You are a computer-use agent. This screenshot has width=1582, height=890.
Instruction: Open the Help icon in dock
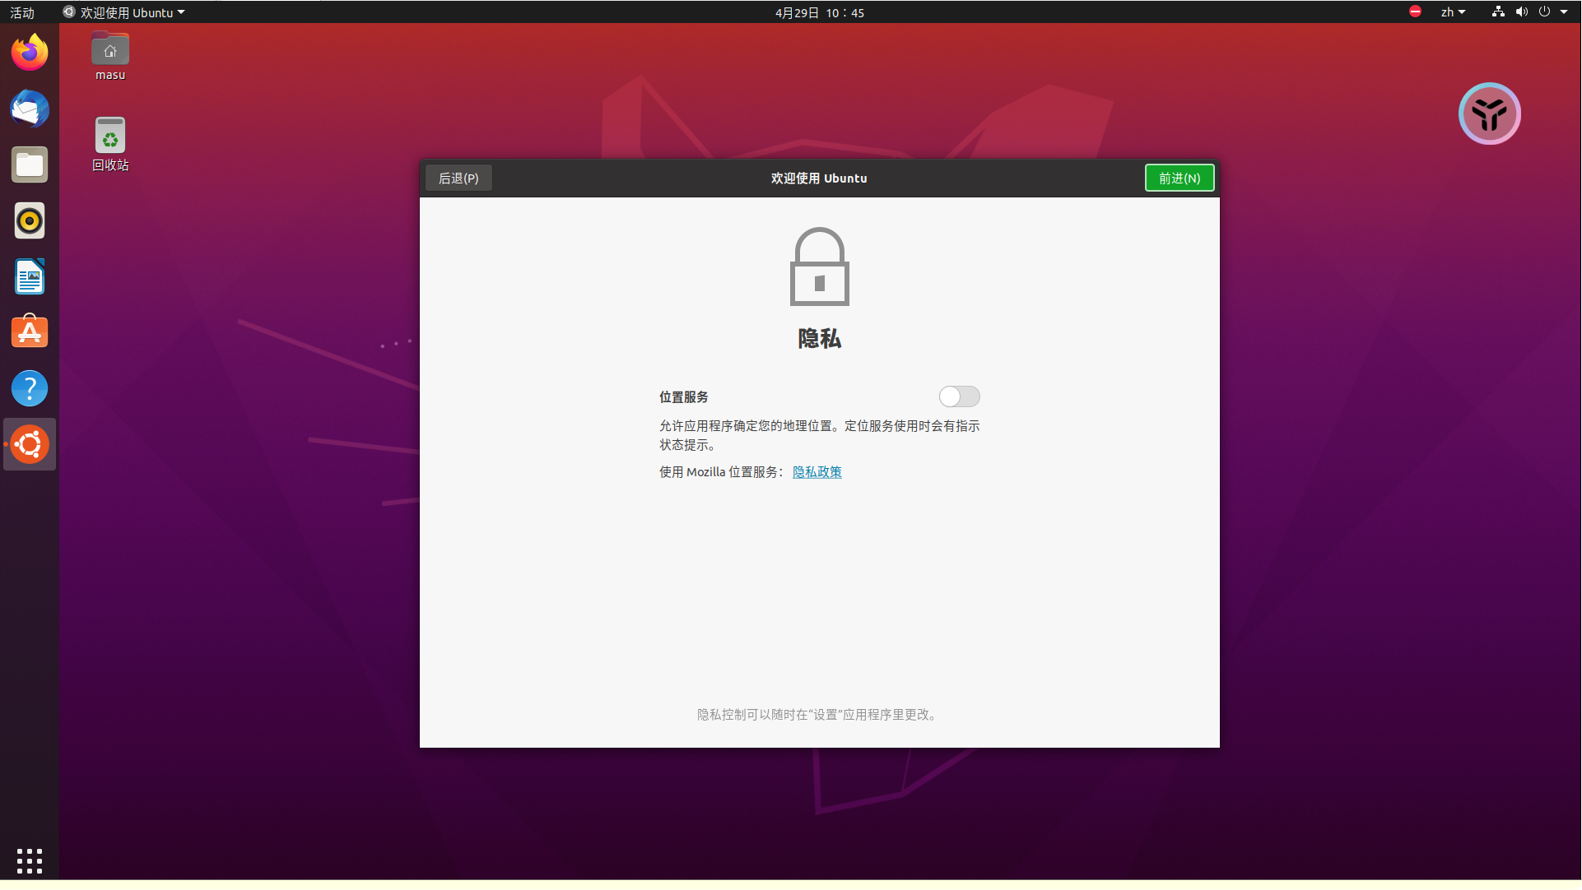(x=30, y=388)
